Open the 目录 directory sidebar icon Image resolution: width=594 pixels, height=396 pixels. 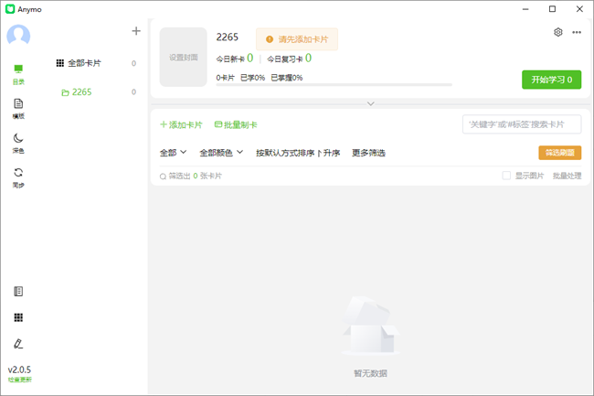point(18,73)
